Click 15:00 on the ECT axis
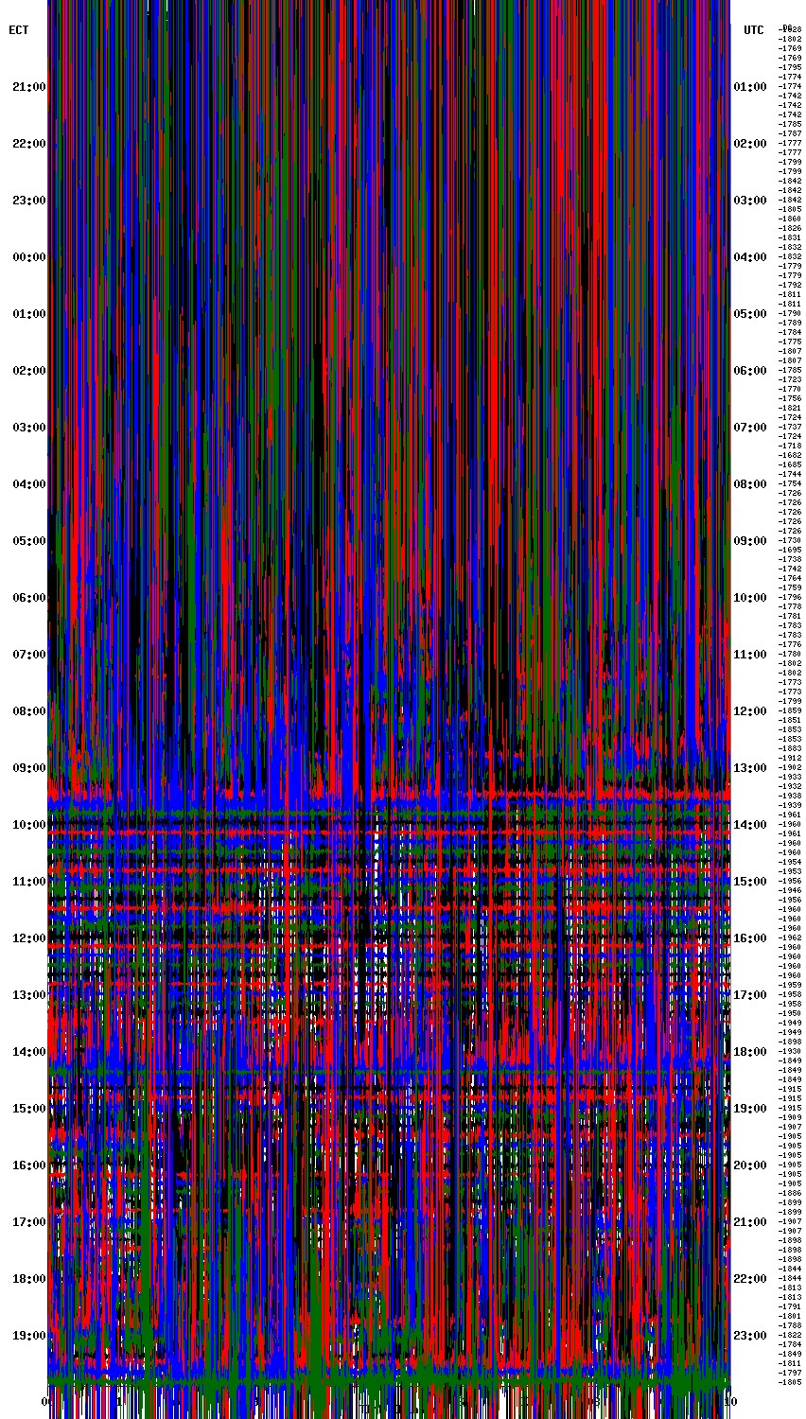The height and width of the screenshot is (1419, 806). pyautogui.click(x=29, y=1109)
